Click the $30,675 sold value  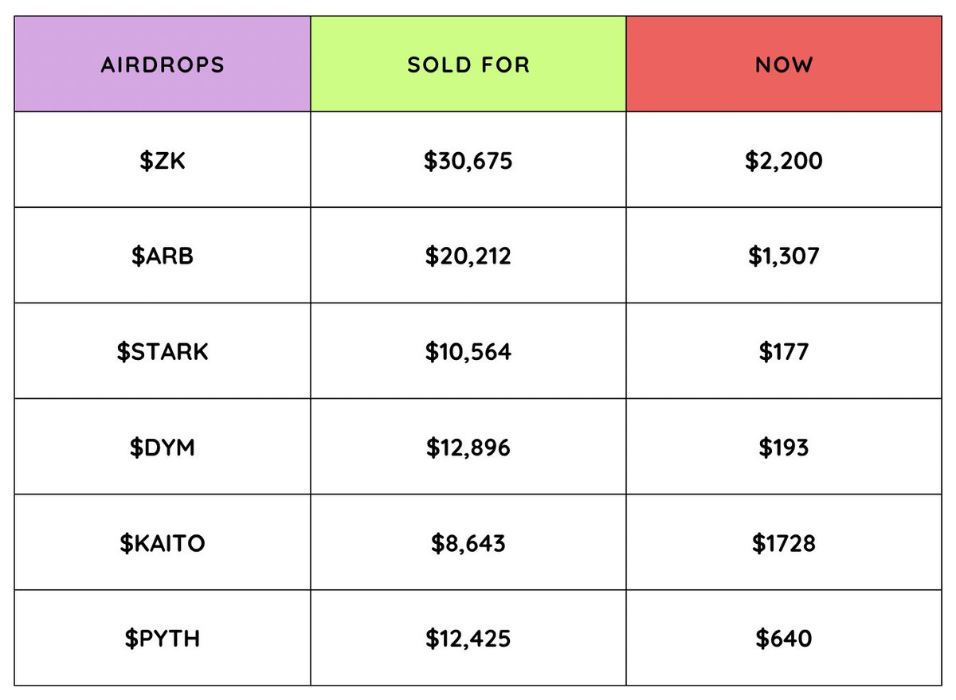(468, 161)
